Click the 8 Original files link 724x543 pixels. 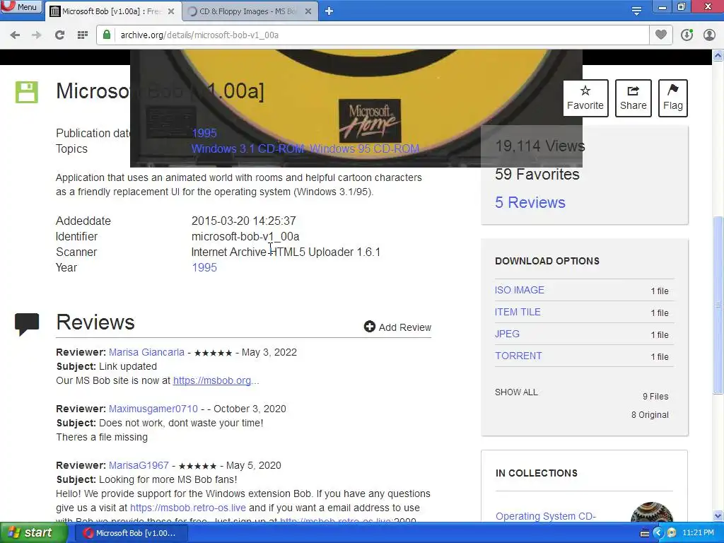point(650,414)
